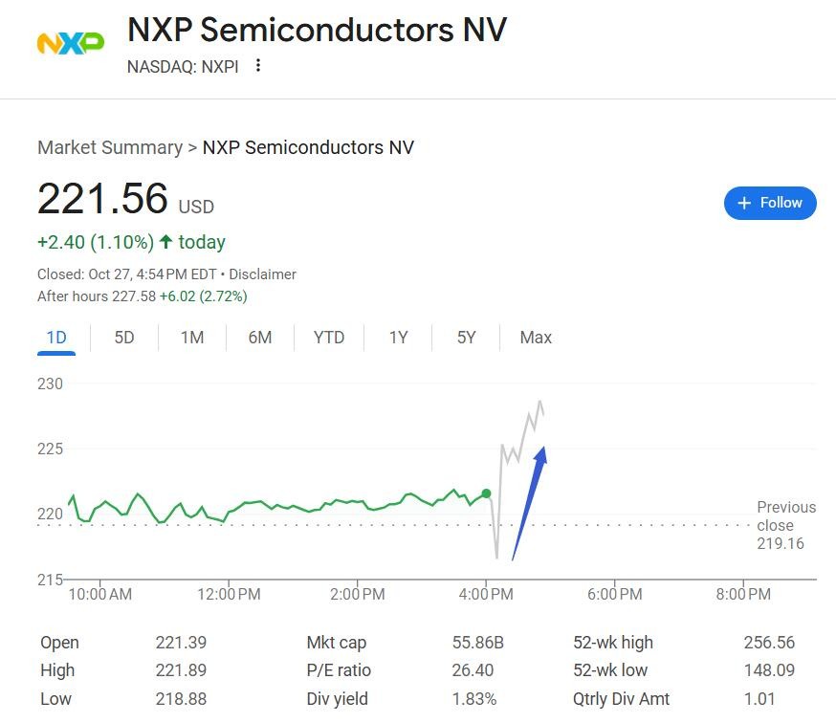Click the green closing price dot on chart
The image size is (836, 723).
click(x=486, y=493)
